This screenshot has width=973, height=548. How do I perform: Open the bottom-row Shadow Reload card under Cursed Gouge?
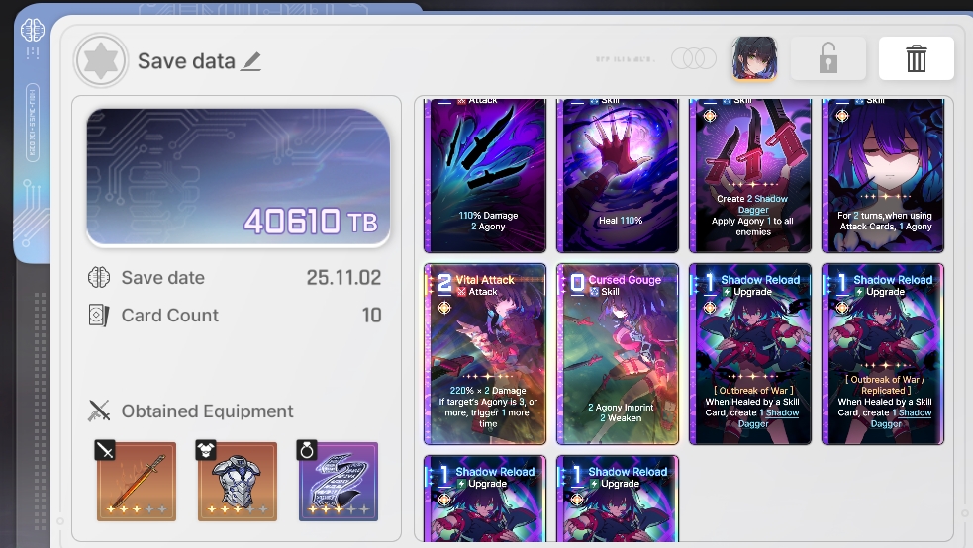pyautogui.click(x=618, y=499)
